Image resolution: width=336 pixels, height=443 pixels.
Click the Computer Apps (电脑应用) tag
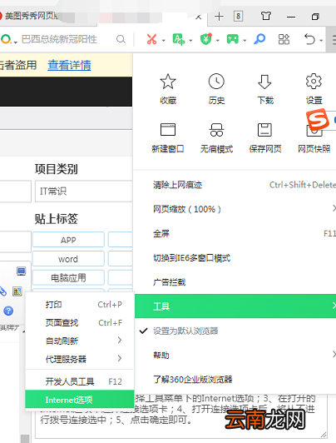click(x=68, y=278)
